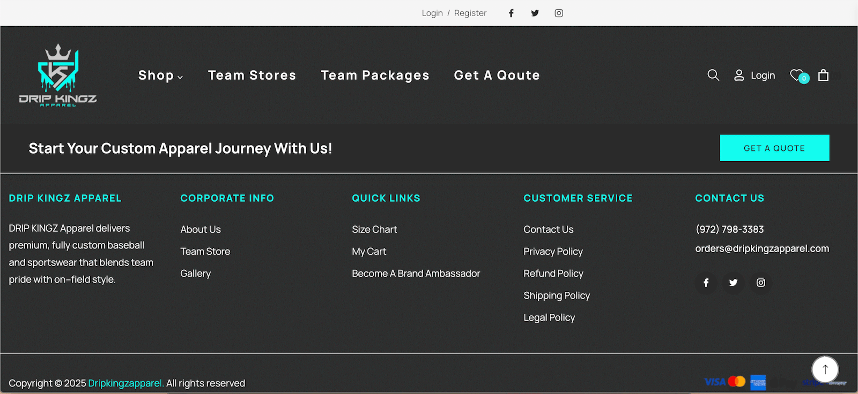This screenshot has width=858, height=394.
Task: Click the Dripkingzapparel copyright link
Action: pos(126,383)
